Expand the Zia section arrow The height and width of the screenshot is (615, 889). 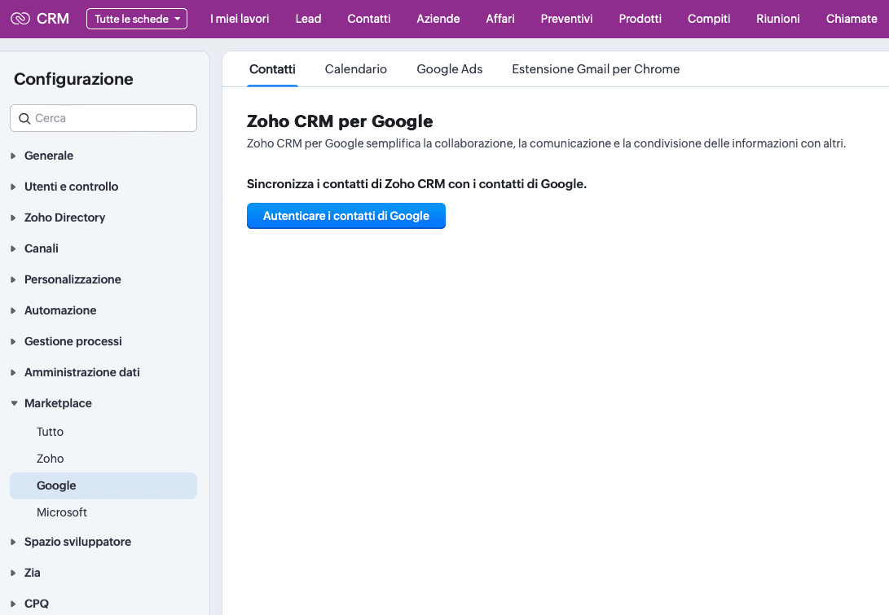[x=13, y=573]
